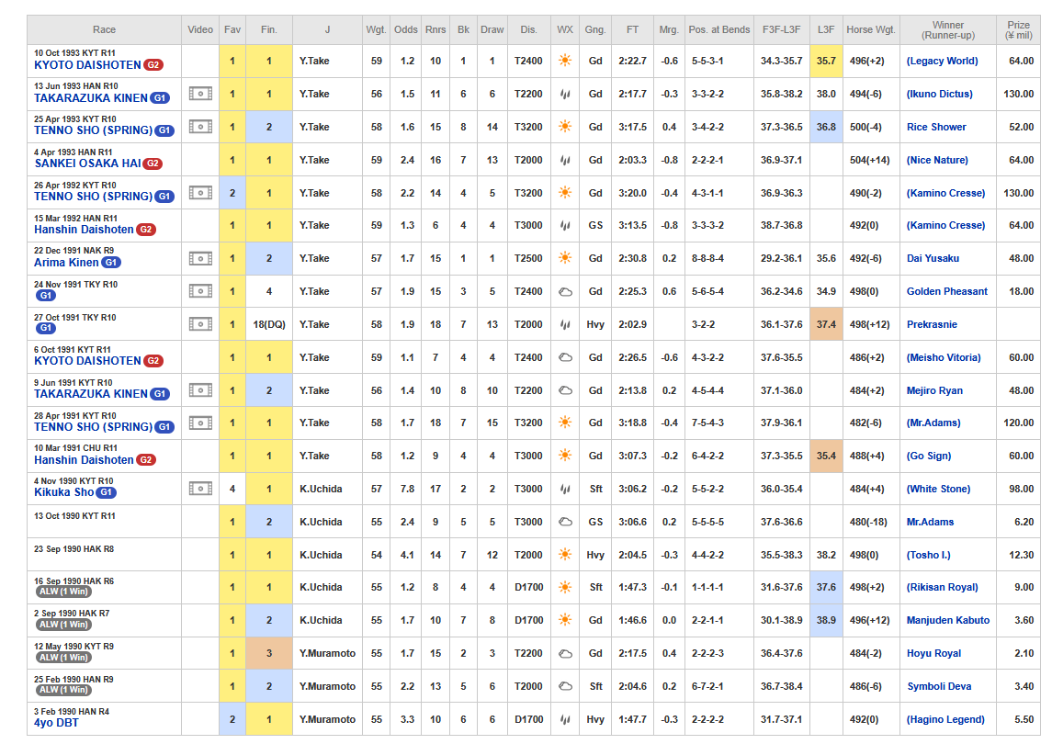This screenshot has width=1052, height=744.
Task: Play video for 28 Apr 1991 Tenno Sho
Action: pos(200,423)
